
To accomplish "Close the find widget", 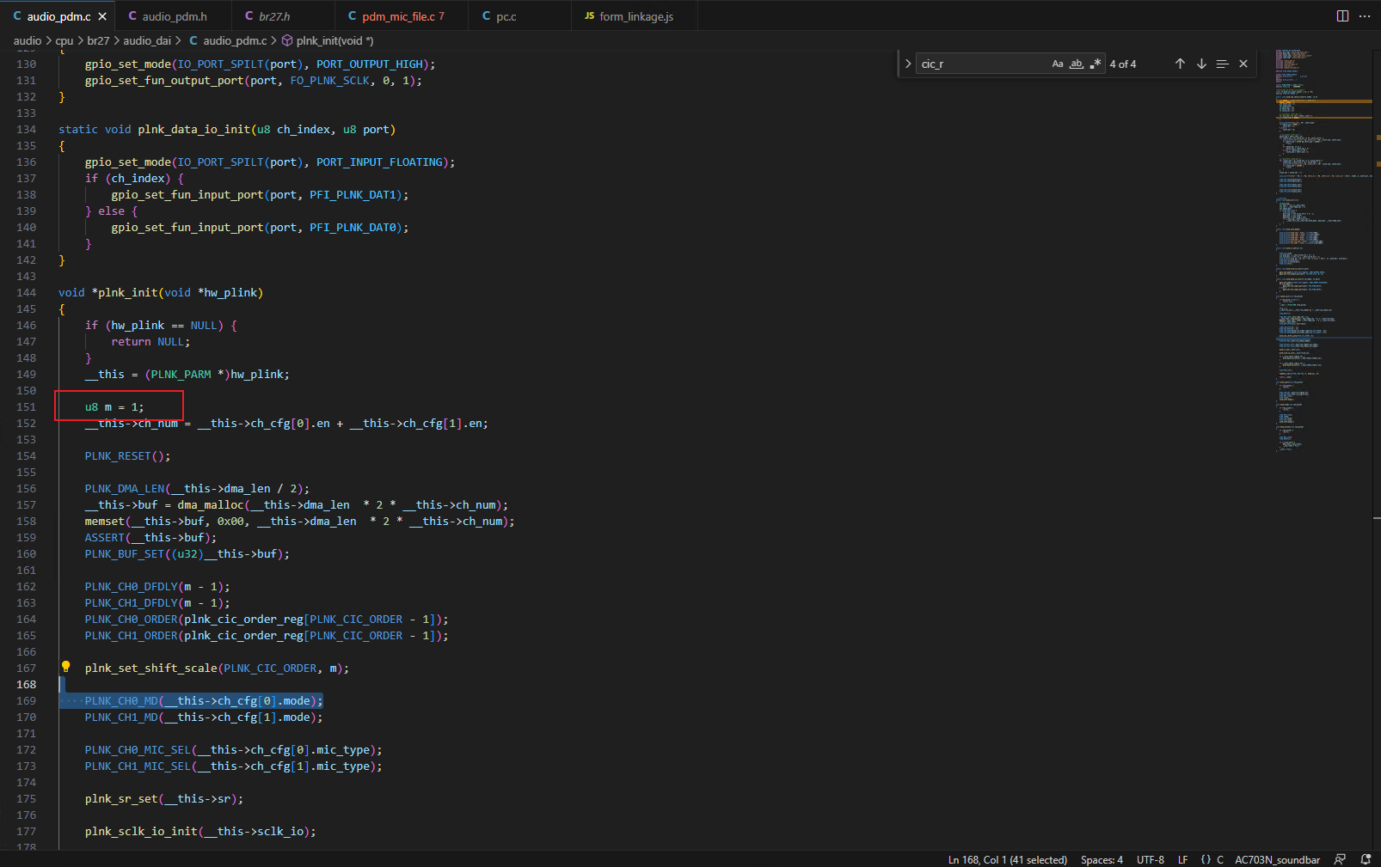I will tap(1243, 64).
